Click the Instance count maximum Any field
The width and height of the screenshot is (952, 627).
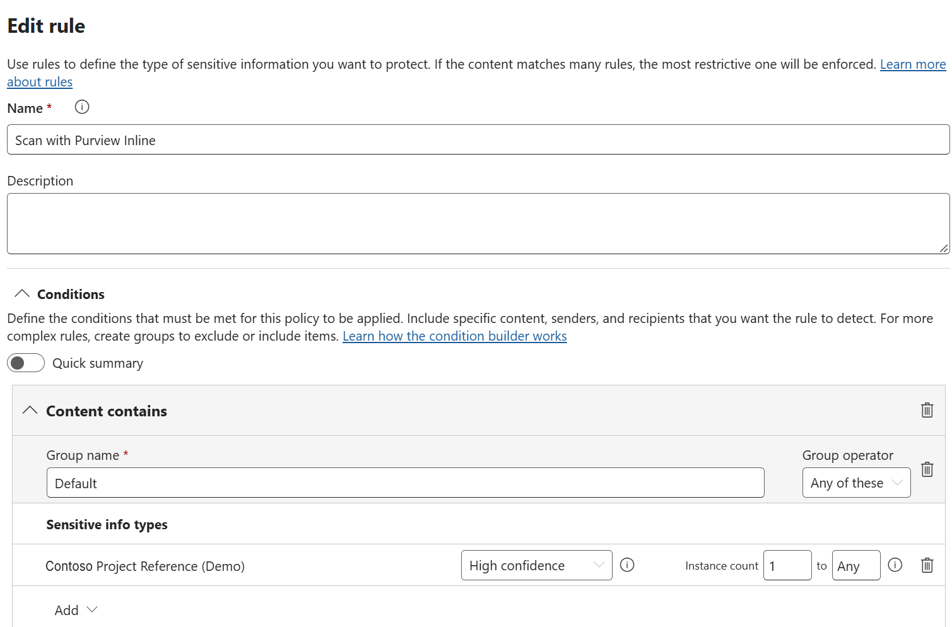(x=856, y=565)
